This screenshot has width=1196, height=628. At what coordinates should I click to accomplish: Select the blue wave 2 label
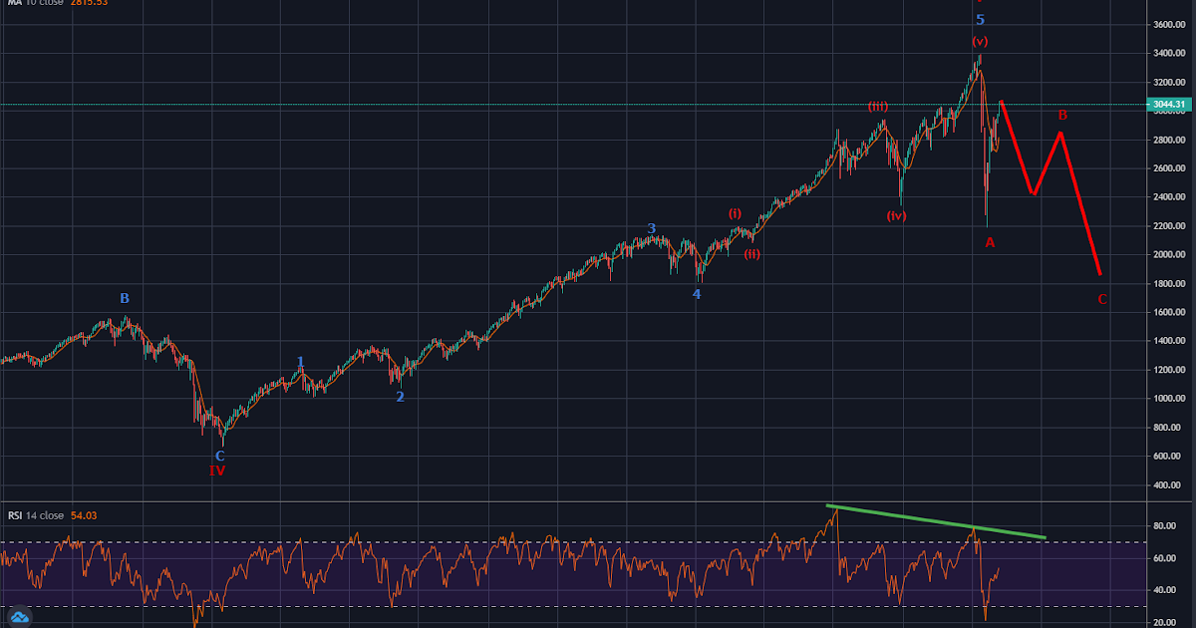(x=400, y=397)
